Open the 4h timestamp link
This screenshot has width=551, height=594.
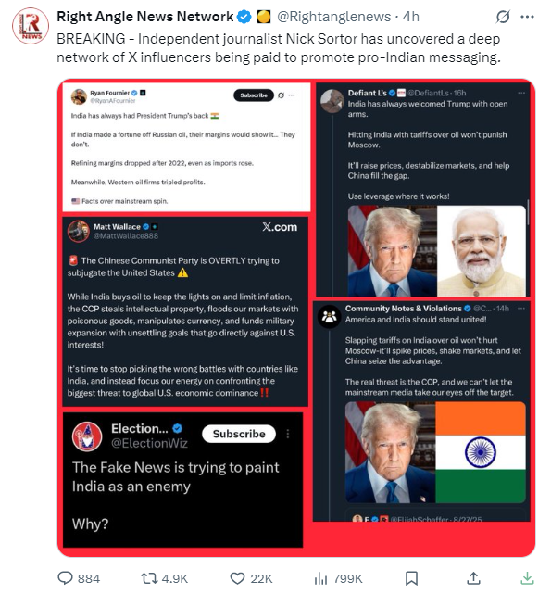pos(411,17)
